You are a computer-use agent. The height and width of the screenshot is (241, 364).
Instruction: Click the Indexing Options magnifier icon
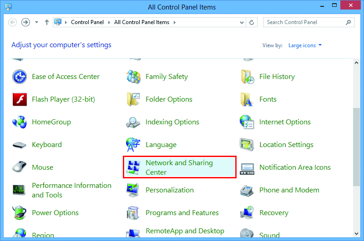tap(133, 122)
